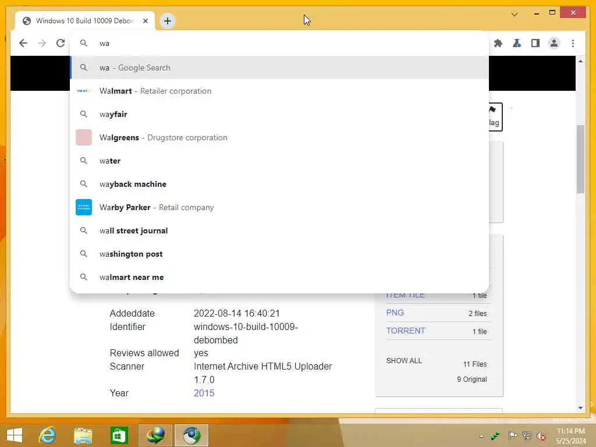596x447 pixels.
Task: Toggle the browser side panel icon
Action: (535, 43)
